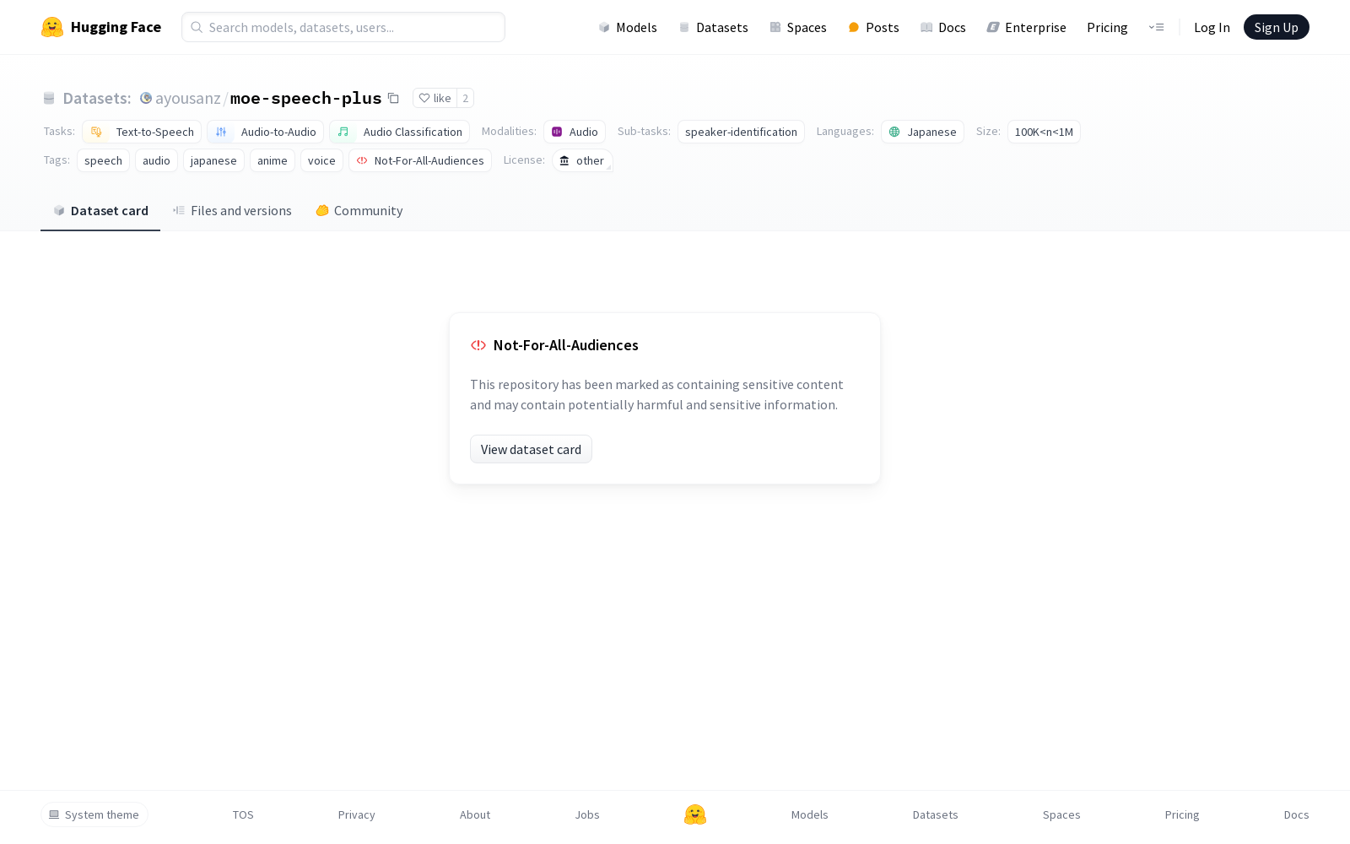Click the voice tag

(321, 160)
